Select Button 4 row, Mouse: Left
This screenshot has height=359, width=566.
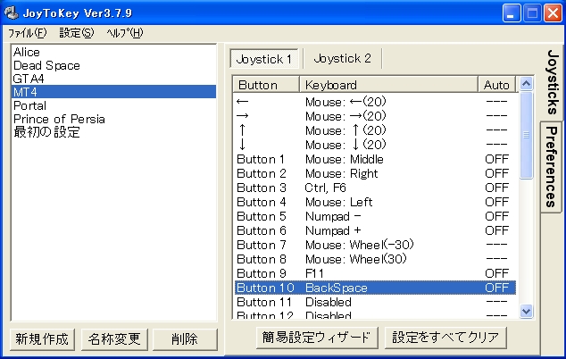pos(375,202)
